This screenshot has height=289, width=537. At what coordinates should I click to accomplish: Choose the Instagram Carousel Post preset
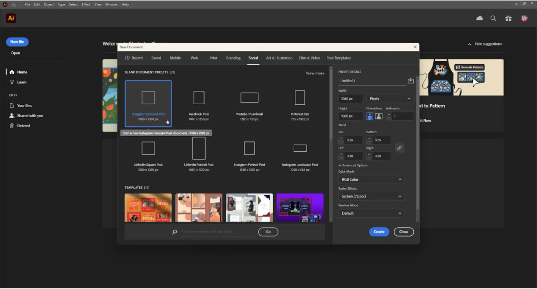[148, 104]
